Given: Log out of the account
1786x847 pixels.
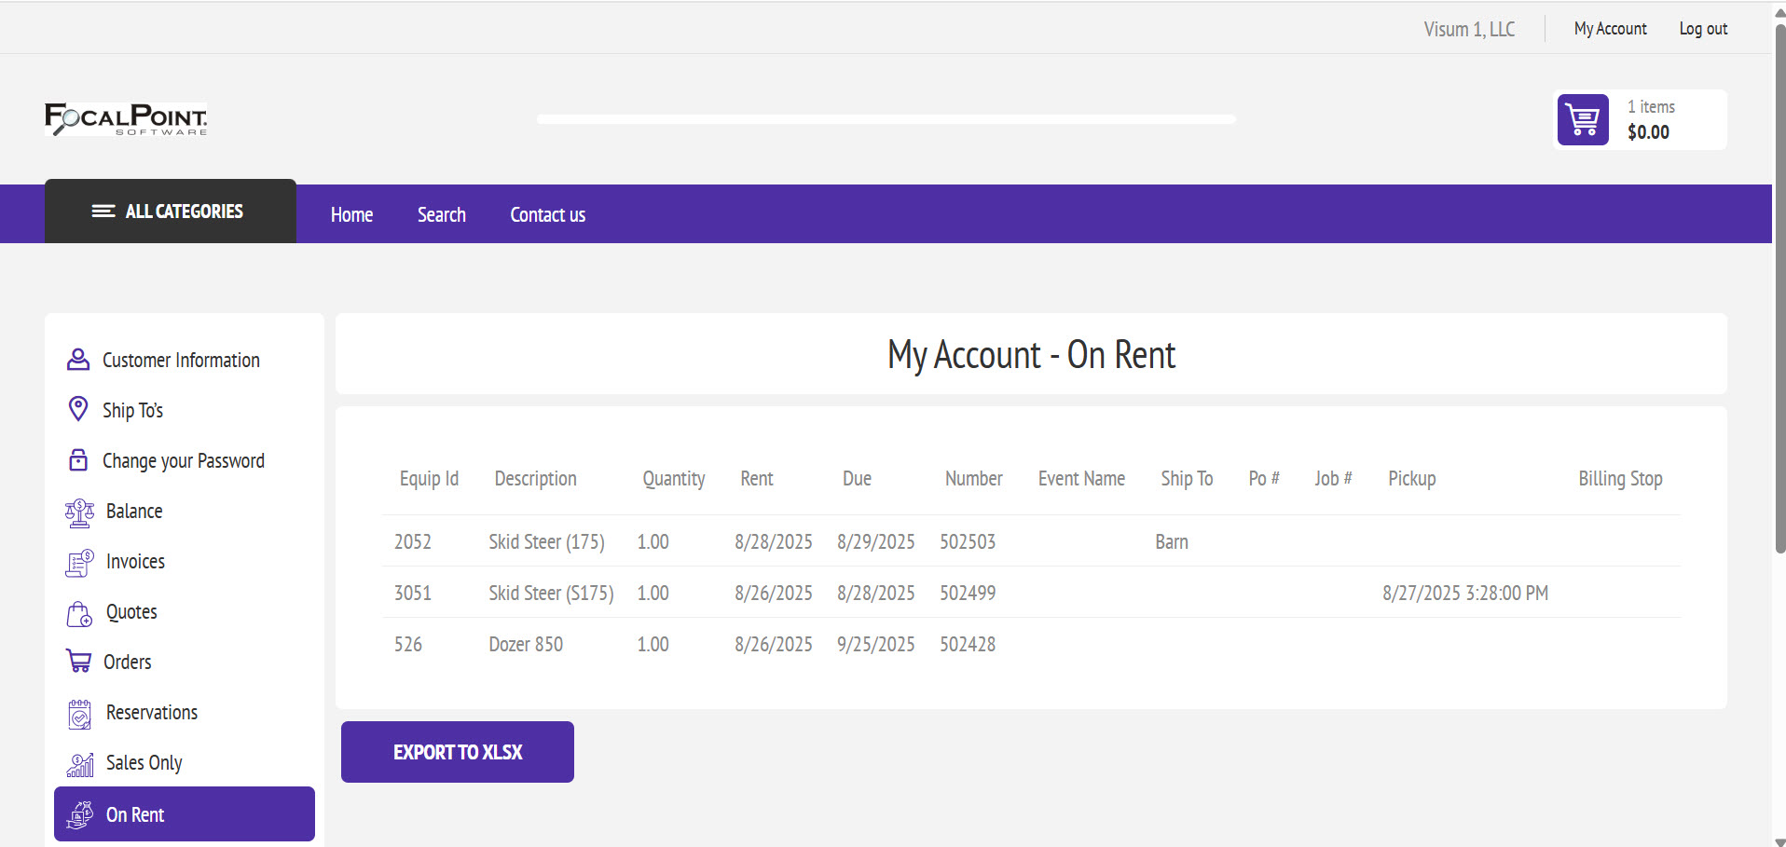Looking at the screenshot, I should coord(1703,29).
